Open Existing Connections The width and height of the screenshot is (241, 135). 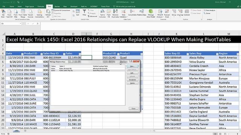point(39,13)
